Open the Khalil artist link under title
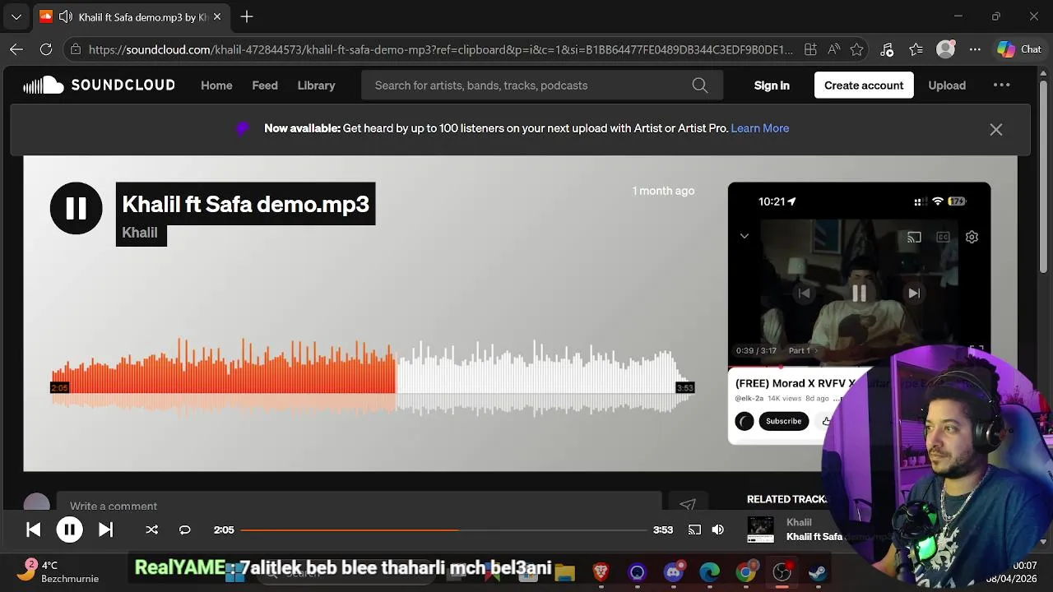This screenshot has width=1053, height=592. tap(140, 233)
